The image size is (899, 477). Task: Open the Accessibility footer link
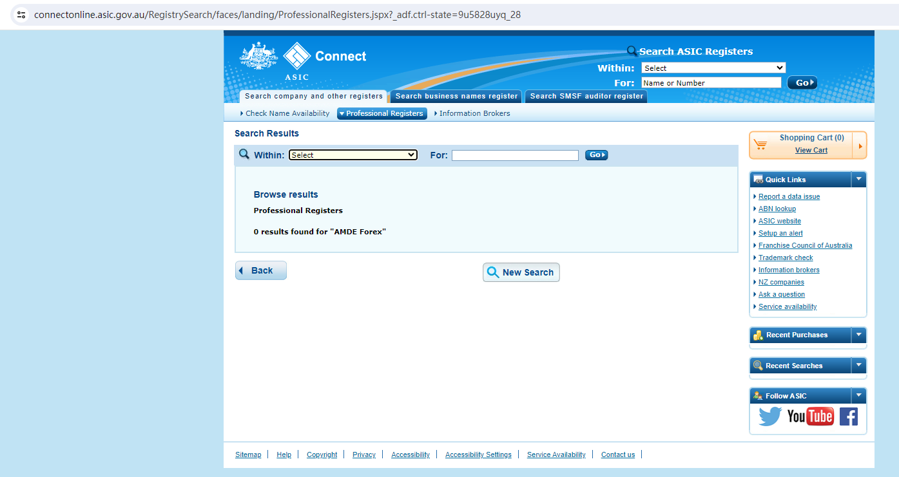pyautogui.click(x=411, y=454)
